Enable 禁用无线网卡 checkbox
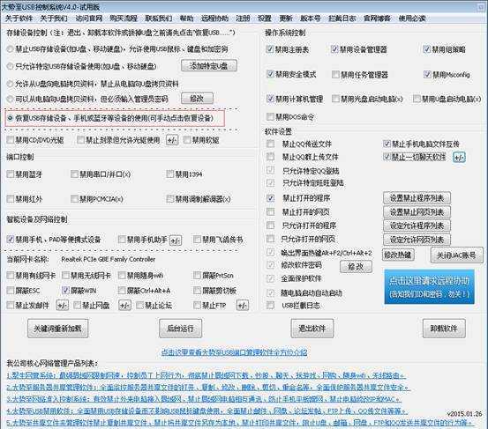This screenshot has height=429, width=488. point(65,275)
